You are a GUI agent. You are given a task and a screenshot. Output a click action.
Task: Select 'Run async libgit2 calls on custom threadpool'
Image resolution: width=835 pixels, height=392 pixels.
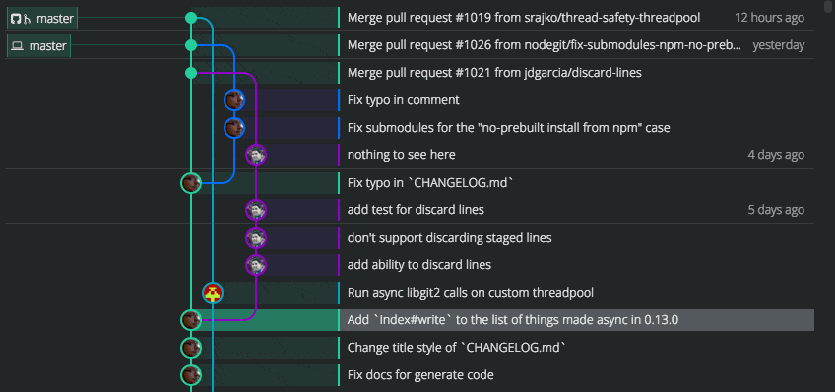471,293
